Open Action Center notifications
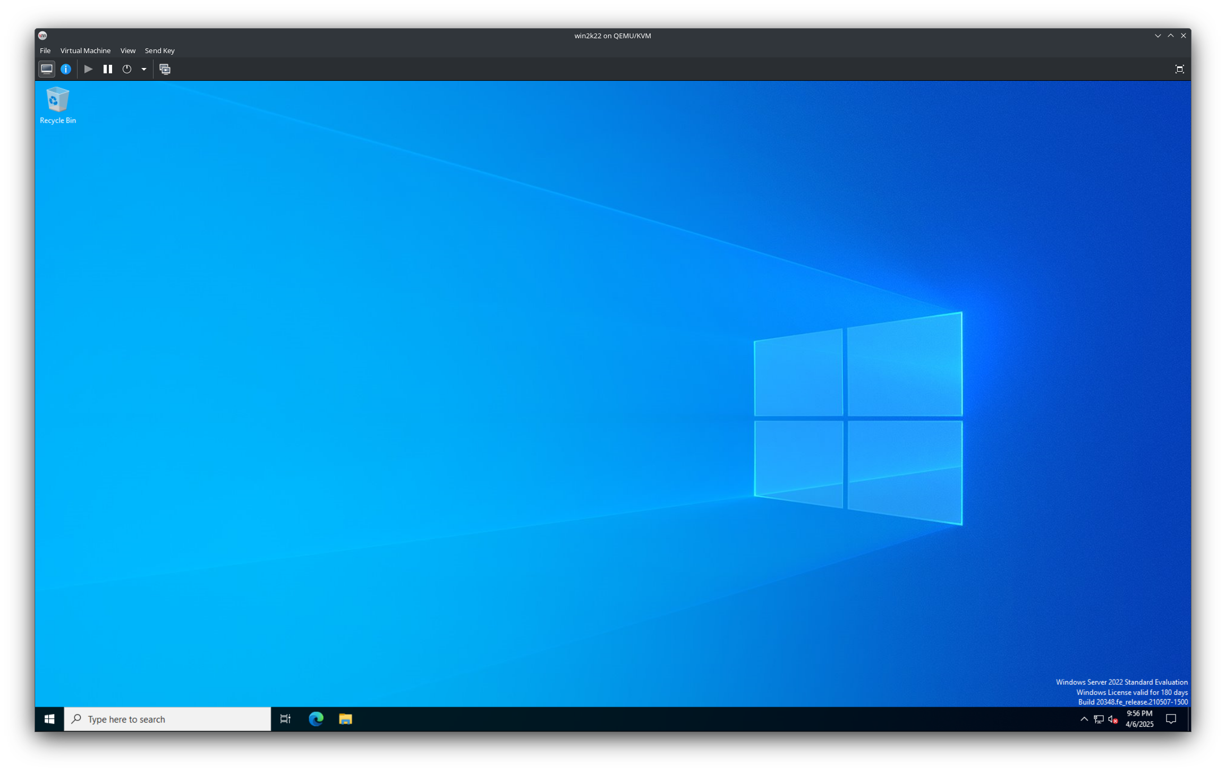This screenshot has height=773, width=1226. [1171, 719]
